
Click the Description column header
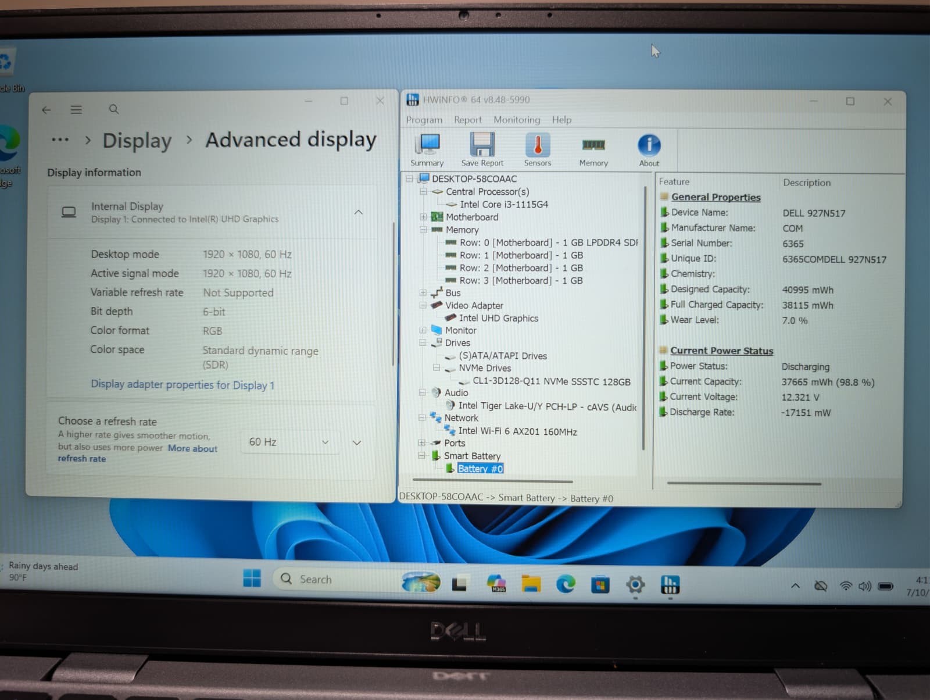(x=807, y=183)
